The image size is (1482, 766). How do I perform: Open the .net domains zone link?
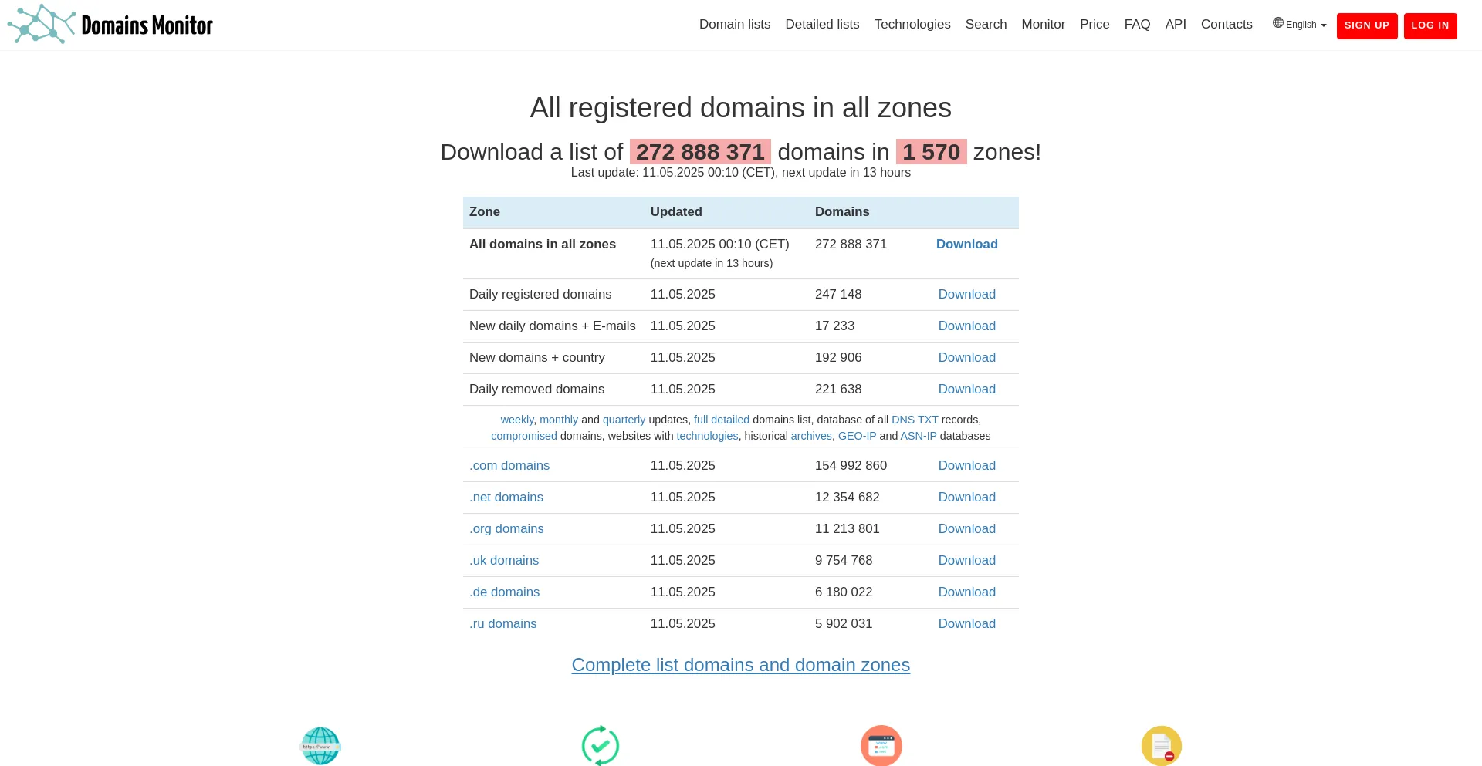[x=506, y=498]
